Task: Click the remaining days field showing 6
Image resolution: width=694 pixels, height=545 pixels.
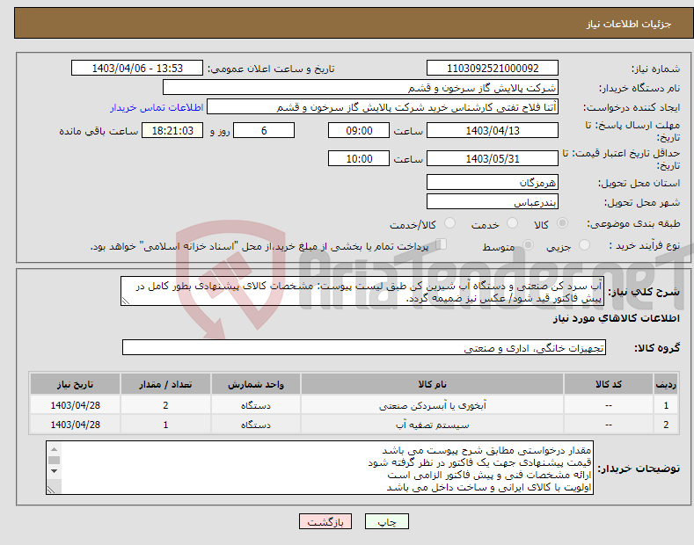Action: [264, 130]
